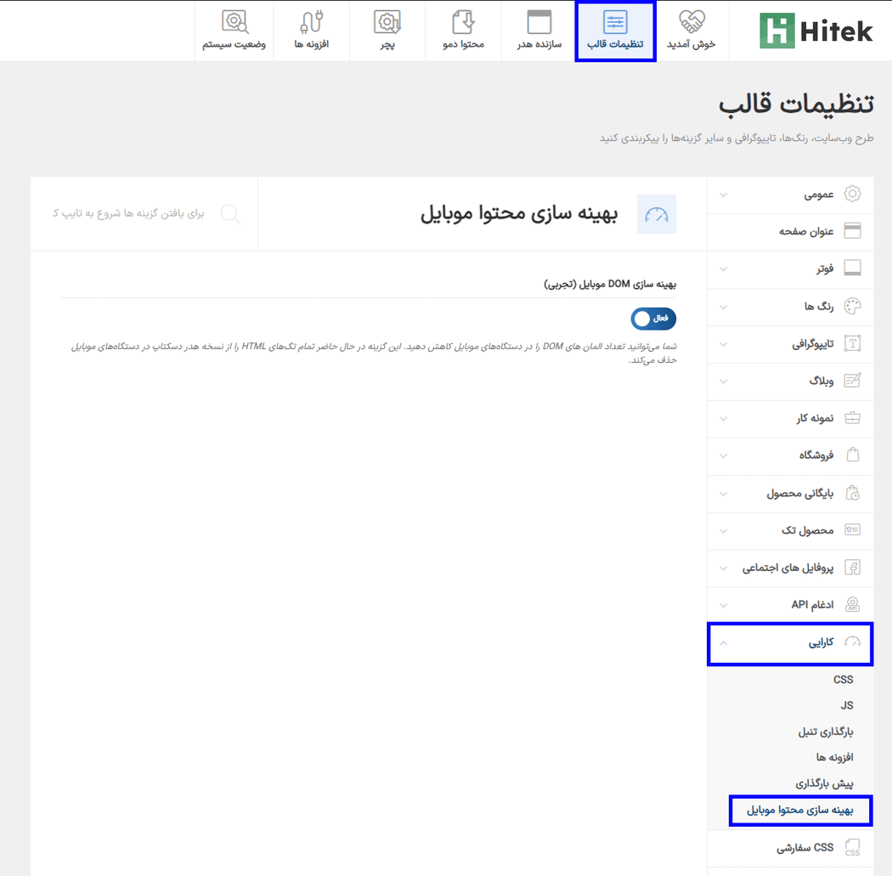Expand the محصول تک section chevron
892x876 pixels.
coord(723,531)
